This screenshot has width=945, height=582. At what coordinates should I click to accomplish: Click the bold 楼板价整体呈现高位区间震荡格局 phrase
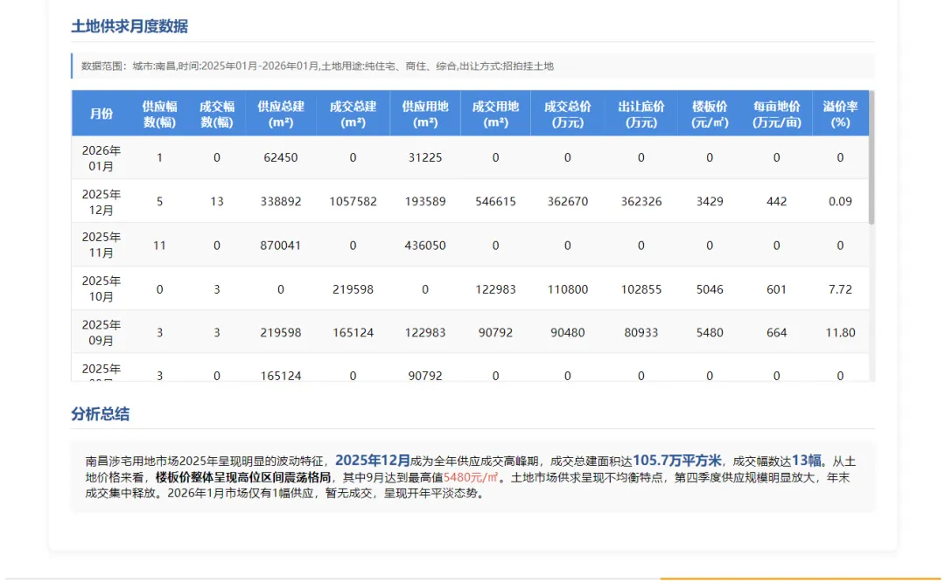[243, 477]
